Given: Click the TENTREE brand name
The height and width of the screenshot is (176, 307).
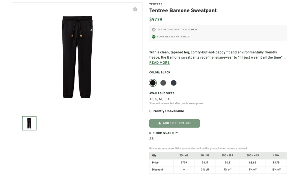Looking at the screenshot, I should pos(156,4).
